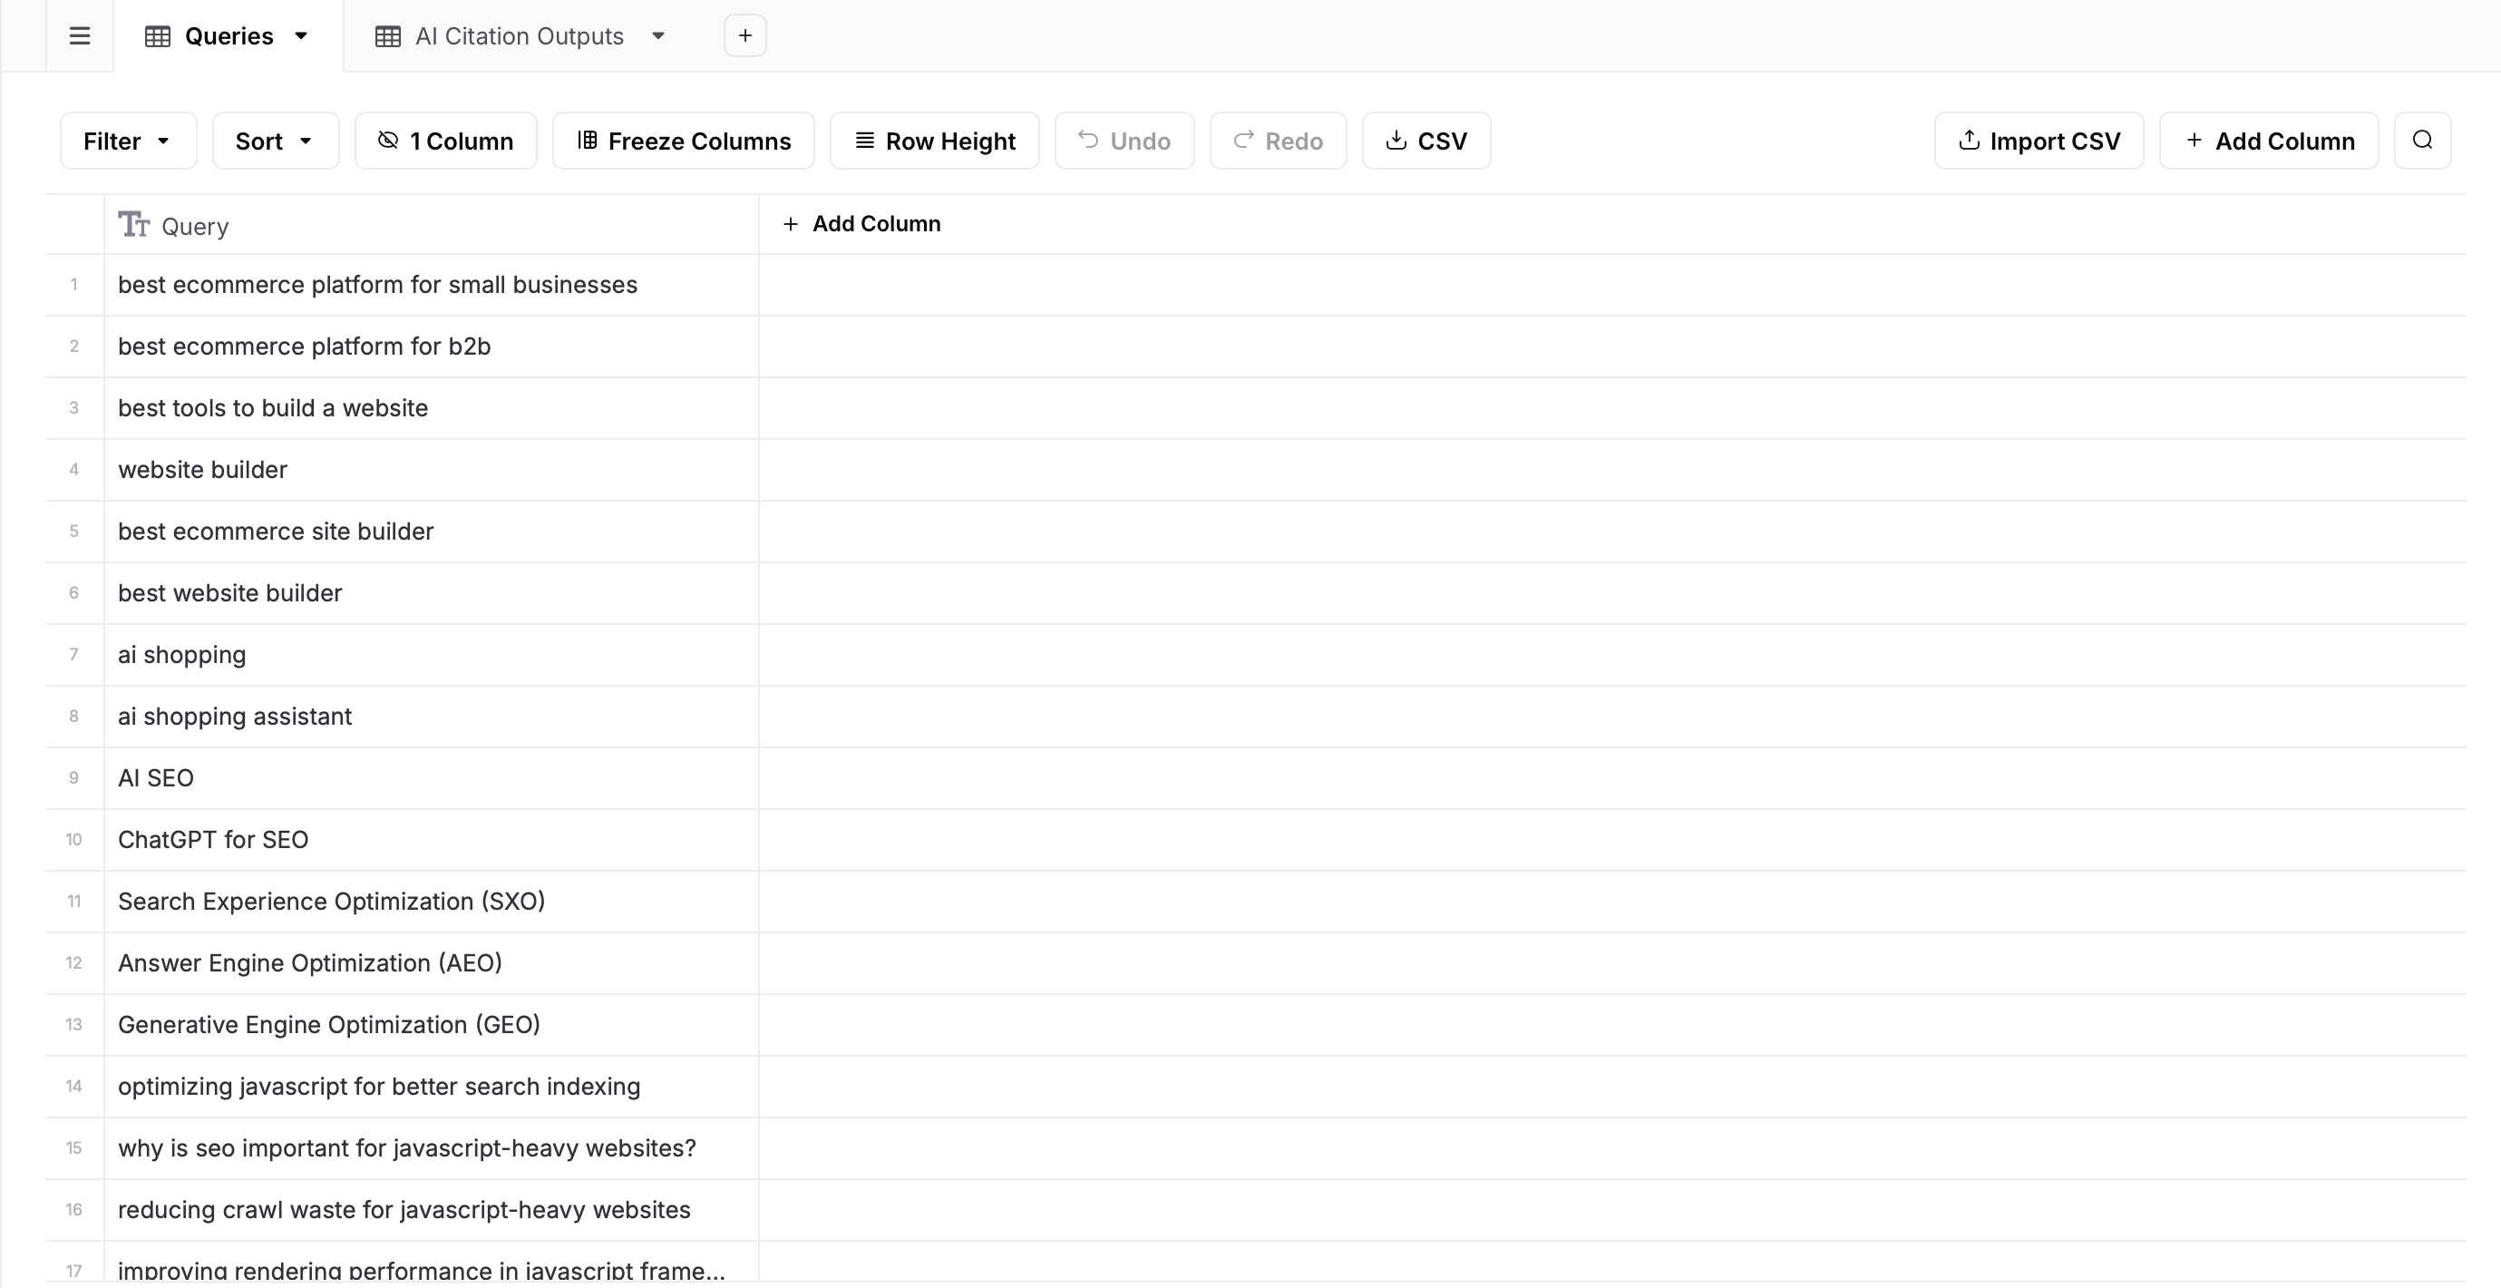Undo the last change
2501x1288 pixels.
click(x=1124, y=140)
